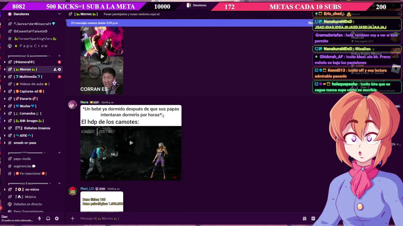
Task: Join the Debates en directo stage
Action: 27,204
